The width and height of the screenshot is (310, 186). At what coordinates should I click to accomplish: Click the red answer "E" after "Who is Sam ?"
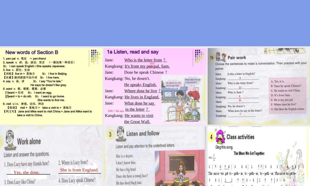click(240, 96)
